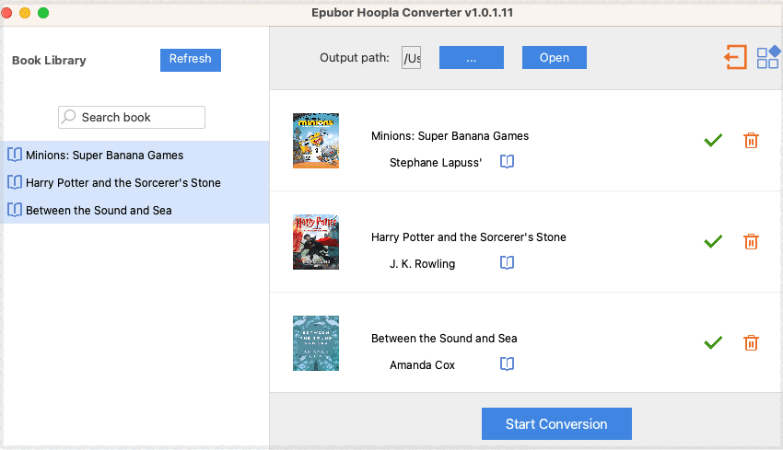The width and height of the screenshot is (783, 450).
Task: Click the Minions book cover thumbnail
Action: [316, 140]
